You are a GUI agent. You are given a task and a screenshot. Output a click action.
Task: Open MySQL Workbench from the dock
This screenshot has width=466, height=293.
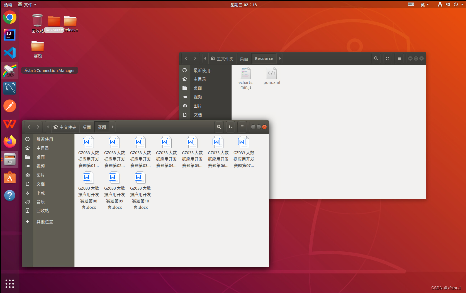click(x=10, y=88)
